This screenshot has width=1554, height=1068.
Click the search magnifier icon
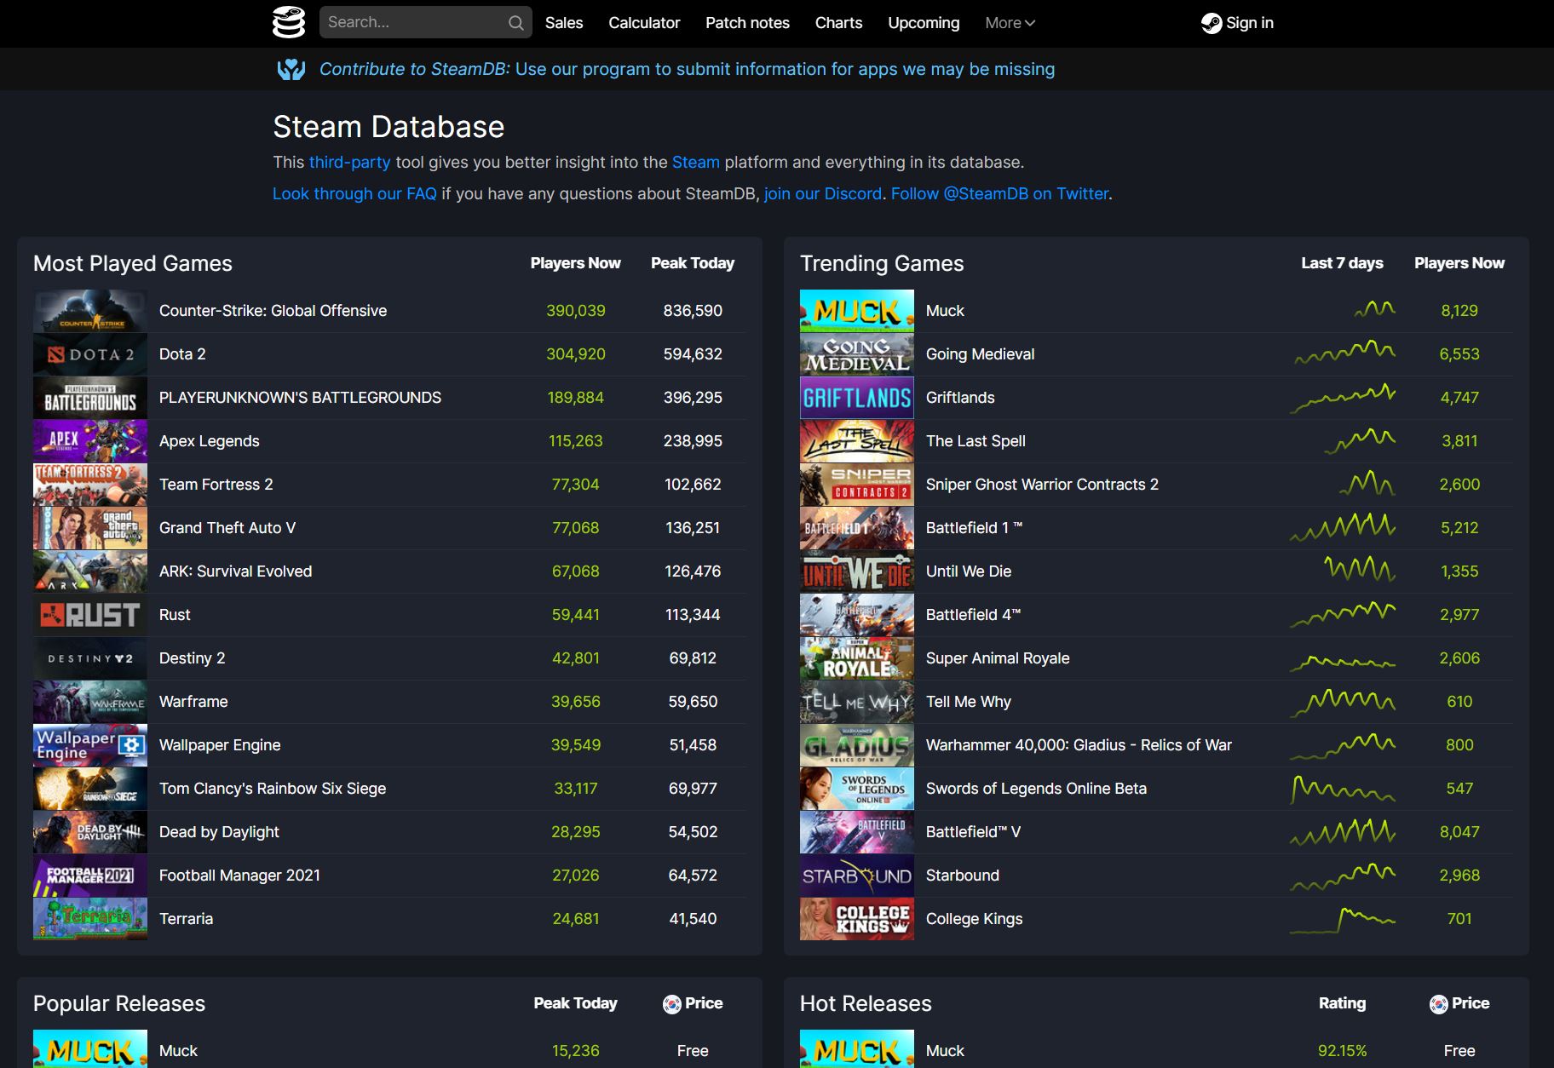coord(516,23)
